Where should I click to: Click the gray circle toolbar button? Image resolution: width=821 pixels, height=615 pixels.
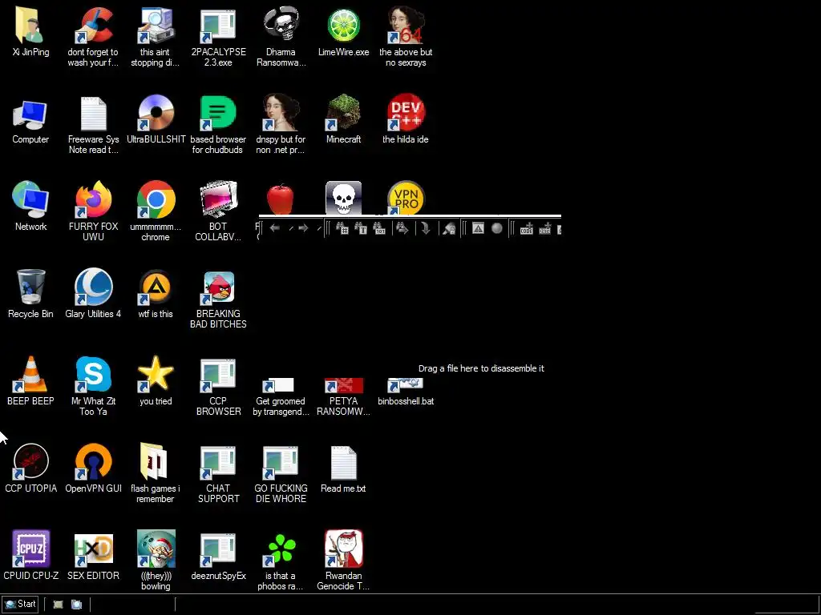(x=497, y=228)
